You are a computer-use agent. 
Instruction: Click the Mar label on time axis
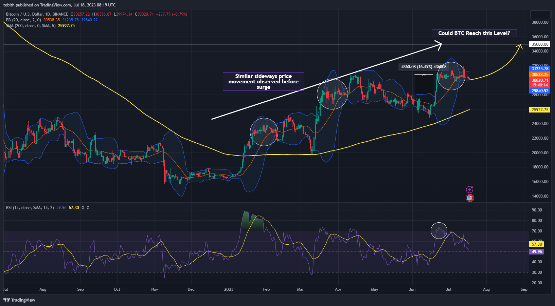[x=300, y=289]
